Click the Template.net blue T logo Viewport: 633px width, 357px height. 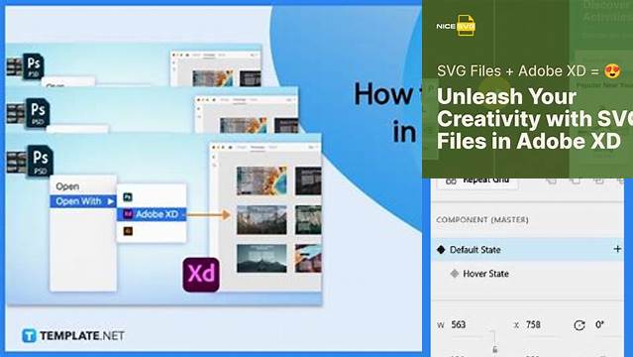pyautogui.click(x=29, y=335)
